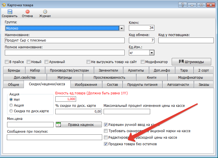Enable the В прайсе checkbox
218x158 pixels.
pyautogui.click(x=7, y=62)
